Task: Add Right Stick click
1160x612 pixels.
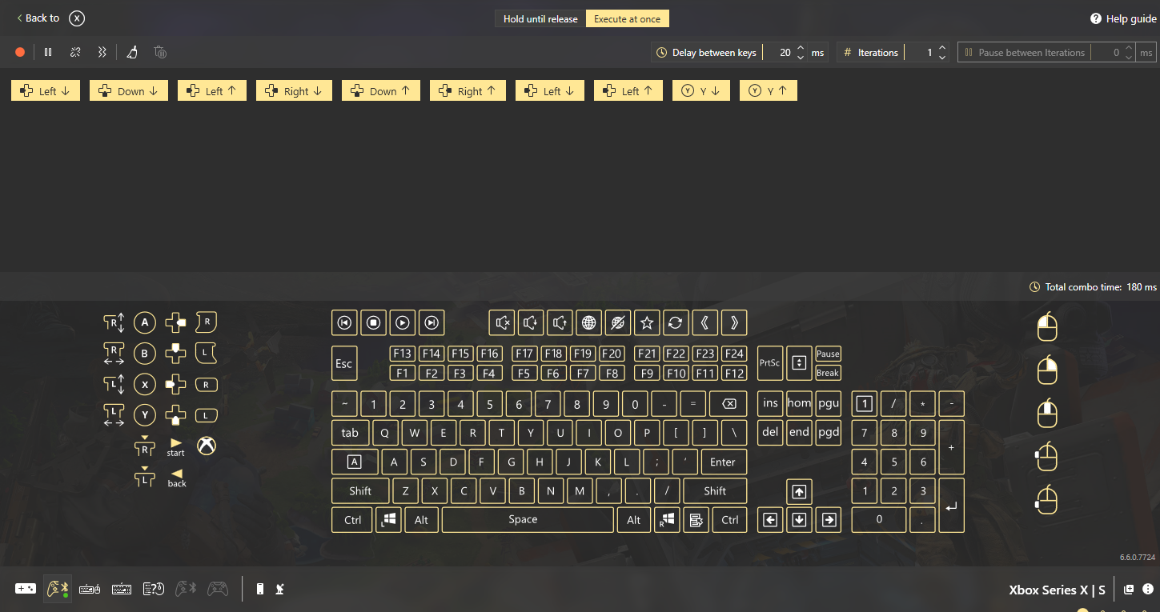Action: click(144, 446)
